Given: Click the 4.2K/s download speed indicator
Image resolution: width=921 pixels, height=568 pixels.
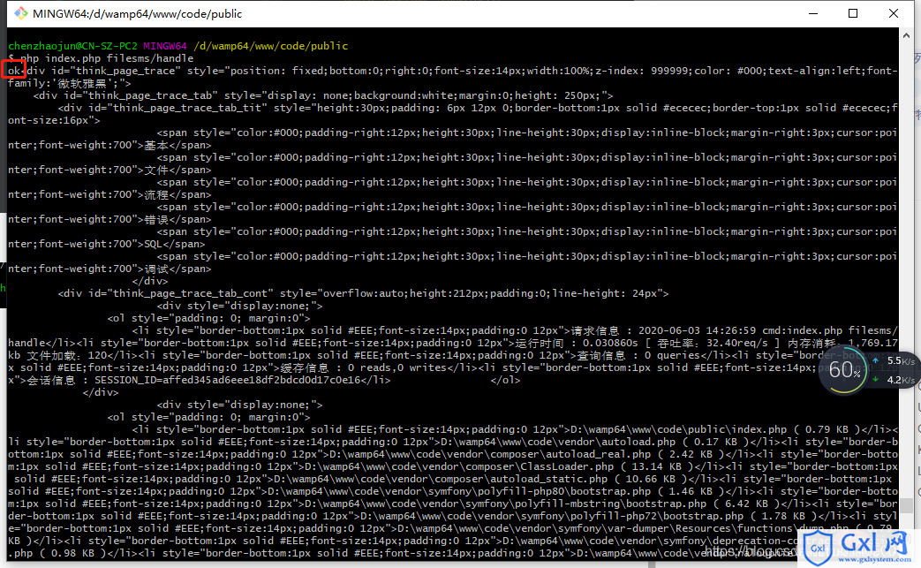Looking at the screenshot, I should [895, 380].
